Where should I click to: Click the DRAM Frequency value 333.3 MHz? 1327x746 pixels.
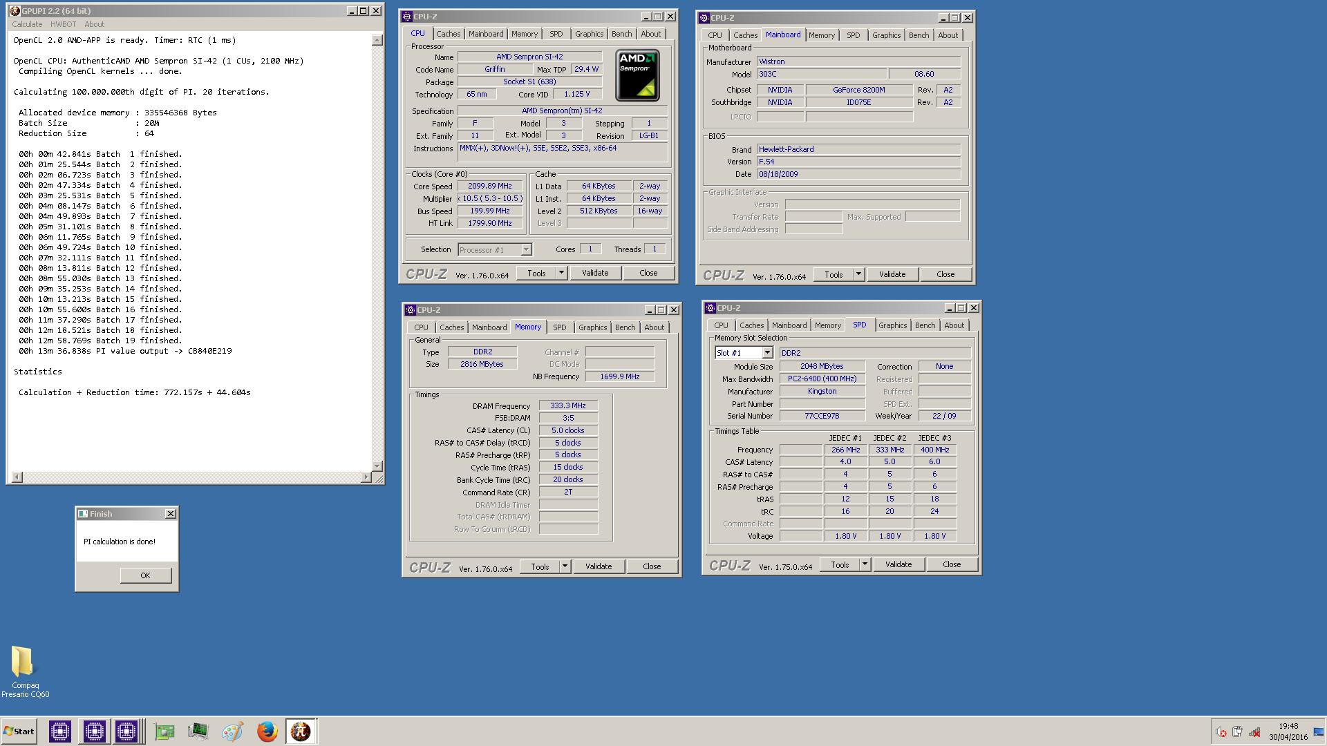[x=568, y=406]
